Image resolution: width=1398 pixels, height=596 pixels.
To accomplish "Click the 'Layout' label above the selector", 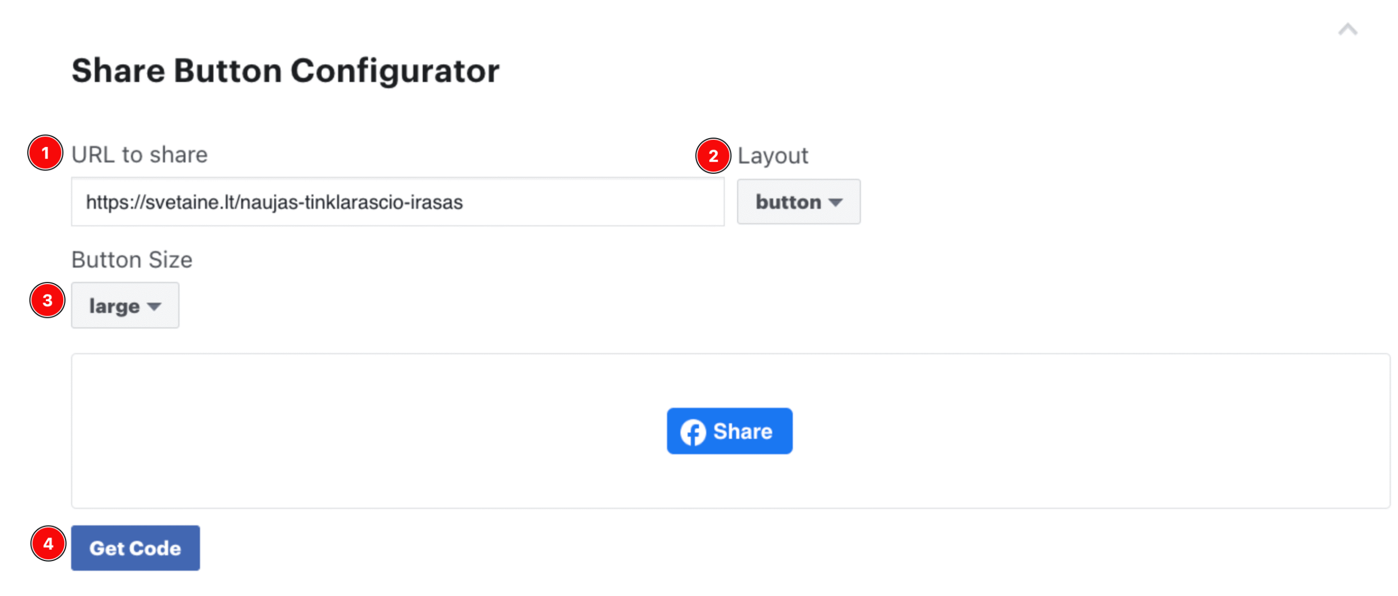I will point(773,155).
